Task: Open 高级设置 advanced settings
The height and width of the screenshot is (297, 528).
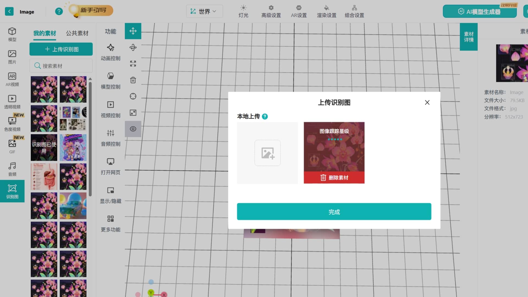Action: [271, 11]
